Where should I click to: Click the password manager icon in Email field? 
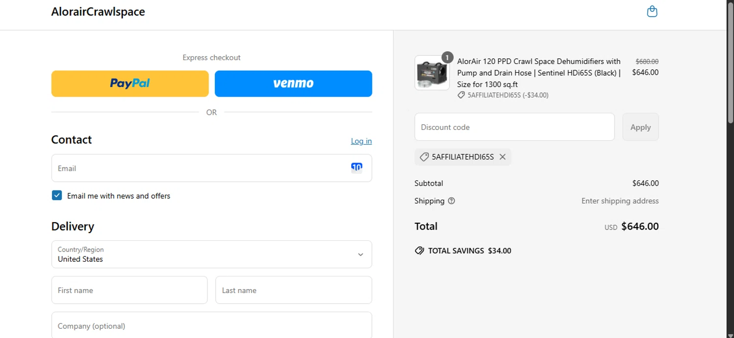pos(357,168)
